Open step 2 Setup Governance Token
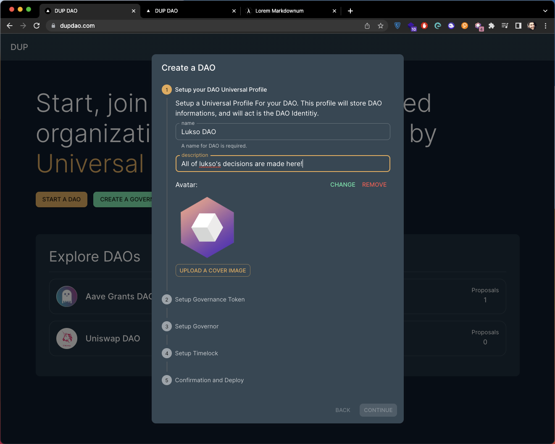 203,299
